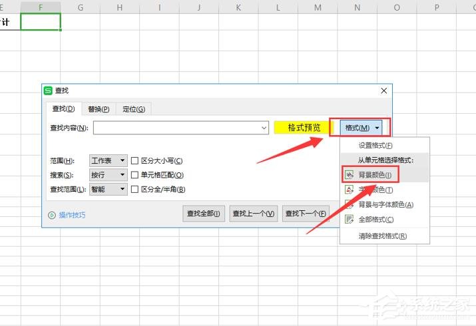Enable full/half width distinction checkbox

[134, 190]
